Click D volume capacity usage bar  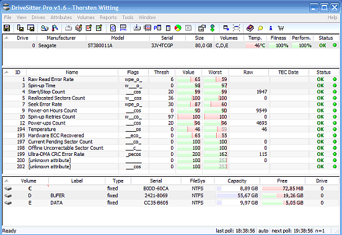click(x=226, y=196)
